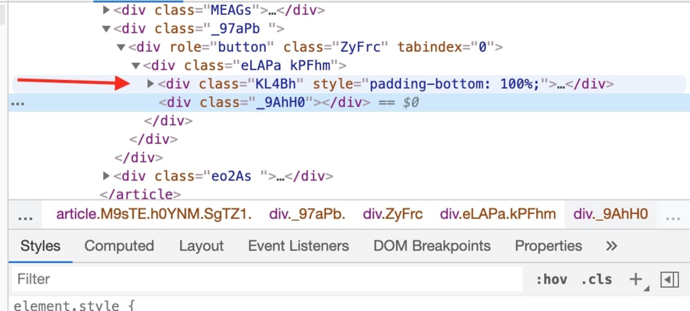Toggle computed styles sidebar icon
The height and width of the screenshot is (311, 690).
pos(669,280)
